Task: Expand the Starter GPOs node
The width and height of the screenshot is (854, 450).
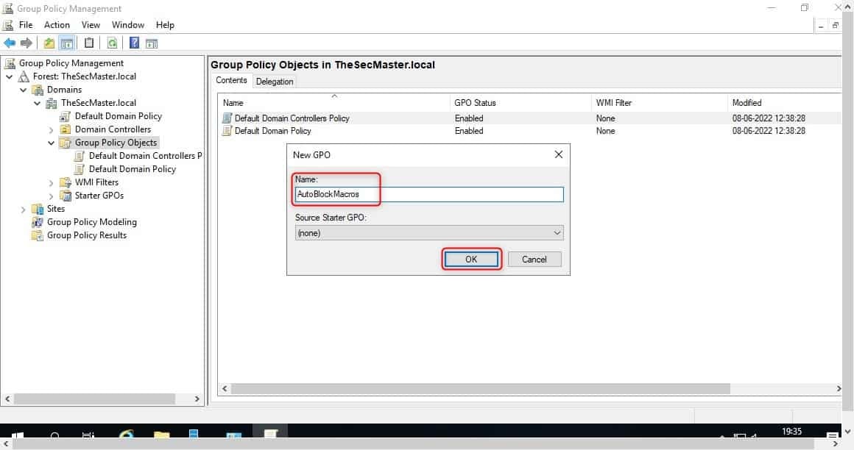Action: tap(52, 196)
